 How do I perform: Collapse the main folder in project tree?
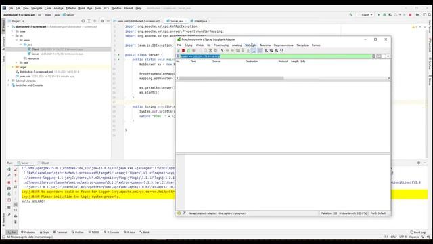16,40
